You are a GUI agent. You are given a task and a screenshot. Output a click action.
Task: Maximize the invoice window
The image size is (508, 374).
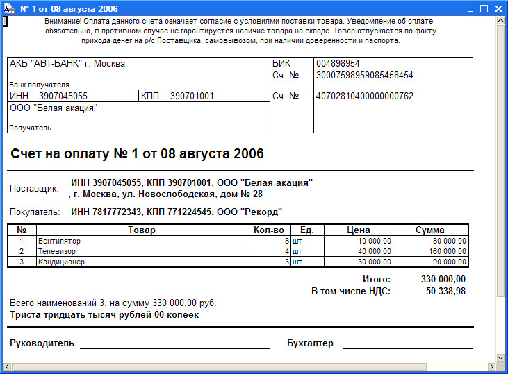pyautogui.click(x=484, y=9)
